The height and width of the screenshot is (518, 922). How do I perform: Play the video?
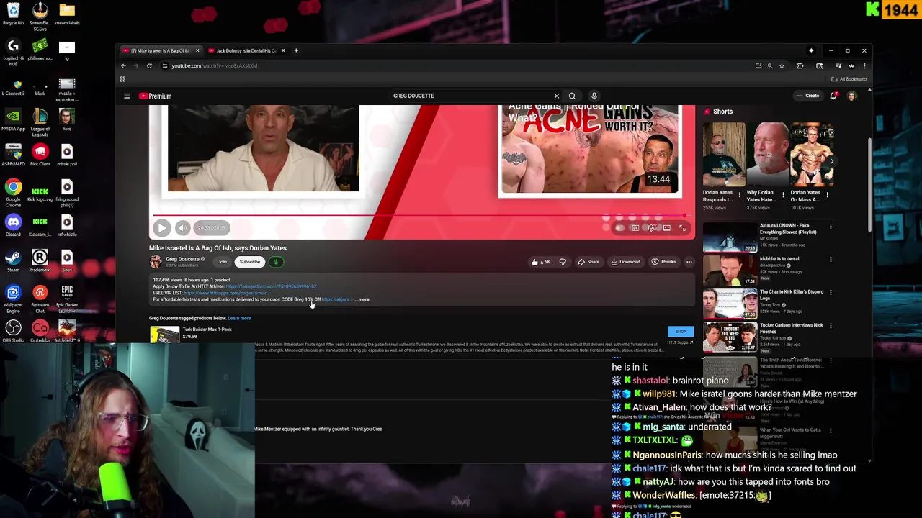point(161,228)
